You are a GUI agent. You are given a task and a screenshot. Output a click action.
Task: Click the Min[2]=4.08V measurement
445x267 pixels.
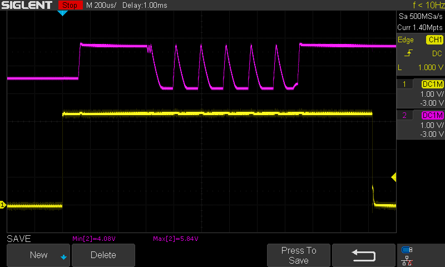pyautogui.click(x=94, y=239)
